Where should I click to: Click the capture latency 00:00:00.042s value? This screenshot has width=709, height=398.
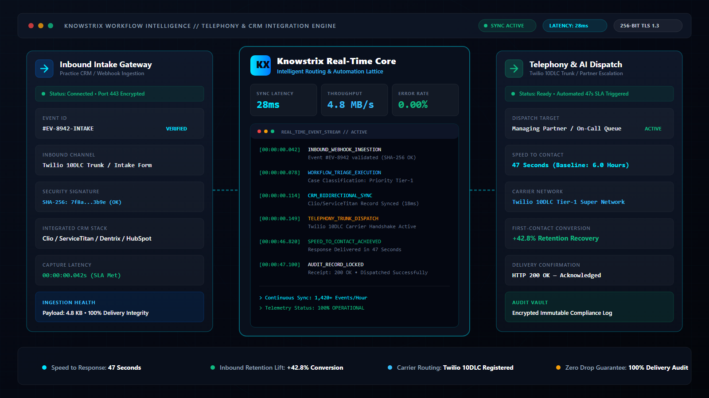coord(82,276)
